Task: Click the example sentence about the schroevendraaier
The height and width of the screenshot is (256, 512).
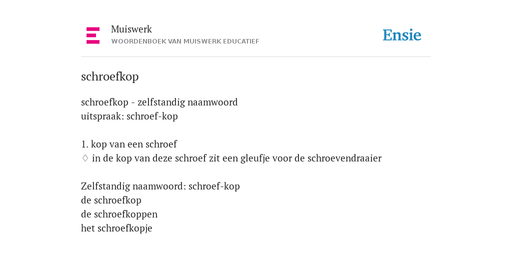Action: click(236, 158)
